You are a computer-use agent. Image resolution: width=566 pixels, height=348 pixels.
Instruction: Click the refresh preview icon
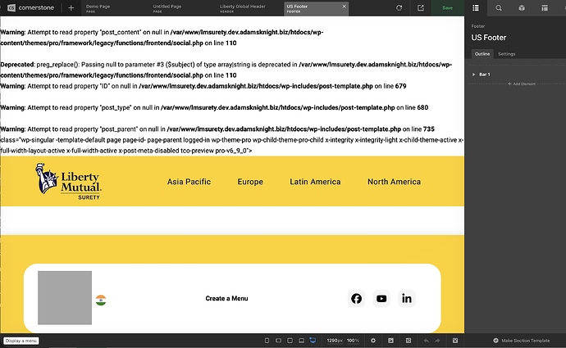pos(399,8)
